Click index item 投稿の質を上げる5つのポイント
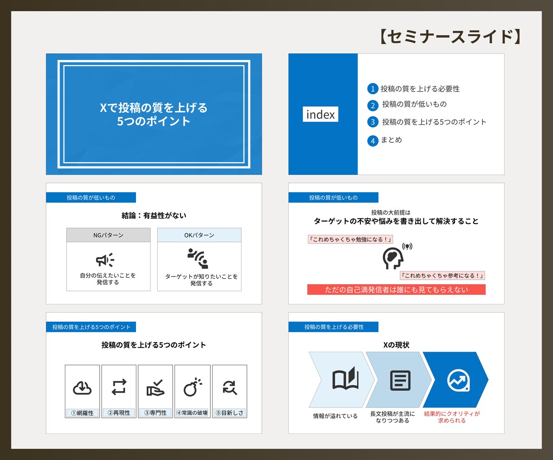 [x=434, y=122]
